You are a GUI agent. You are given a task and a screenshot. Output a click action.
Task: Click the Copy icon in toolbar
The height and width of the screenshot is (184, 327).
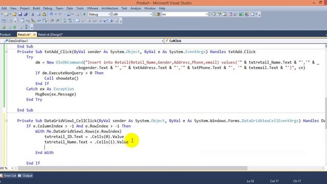[x=38, y=14]
